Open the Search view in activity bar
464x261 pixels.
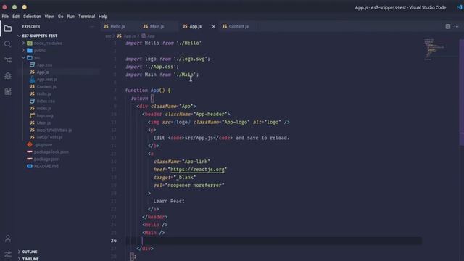click(x=8, y=44)
